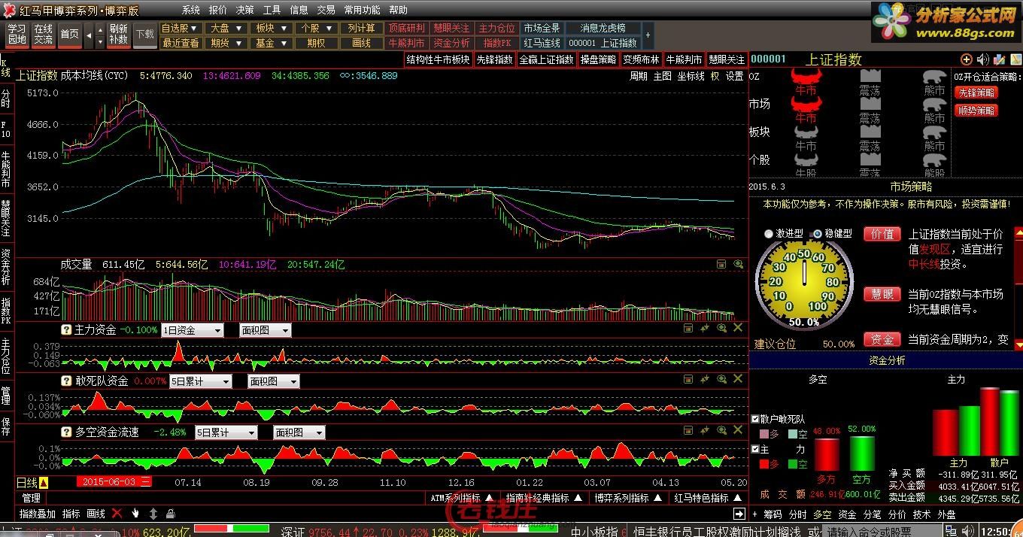Click the red 价值 button
The width and height of the screenshot is (1023, 537).
pos(882,234)
